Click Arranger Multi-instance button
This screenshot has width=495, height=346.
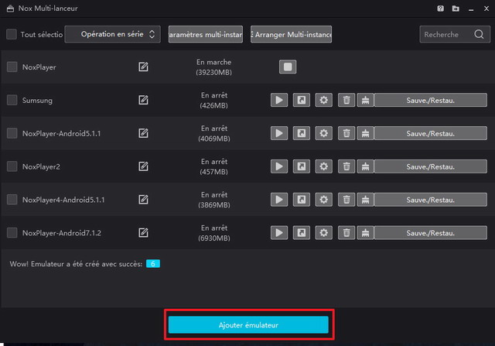(x=292, y=34)
